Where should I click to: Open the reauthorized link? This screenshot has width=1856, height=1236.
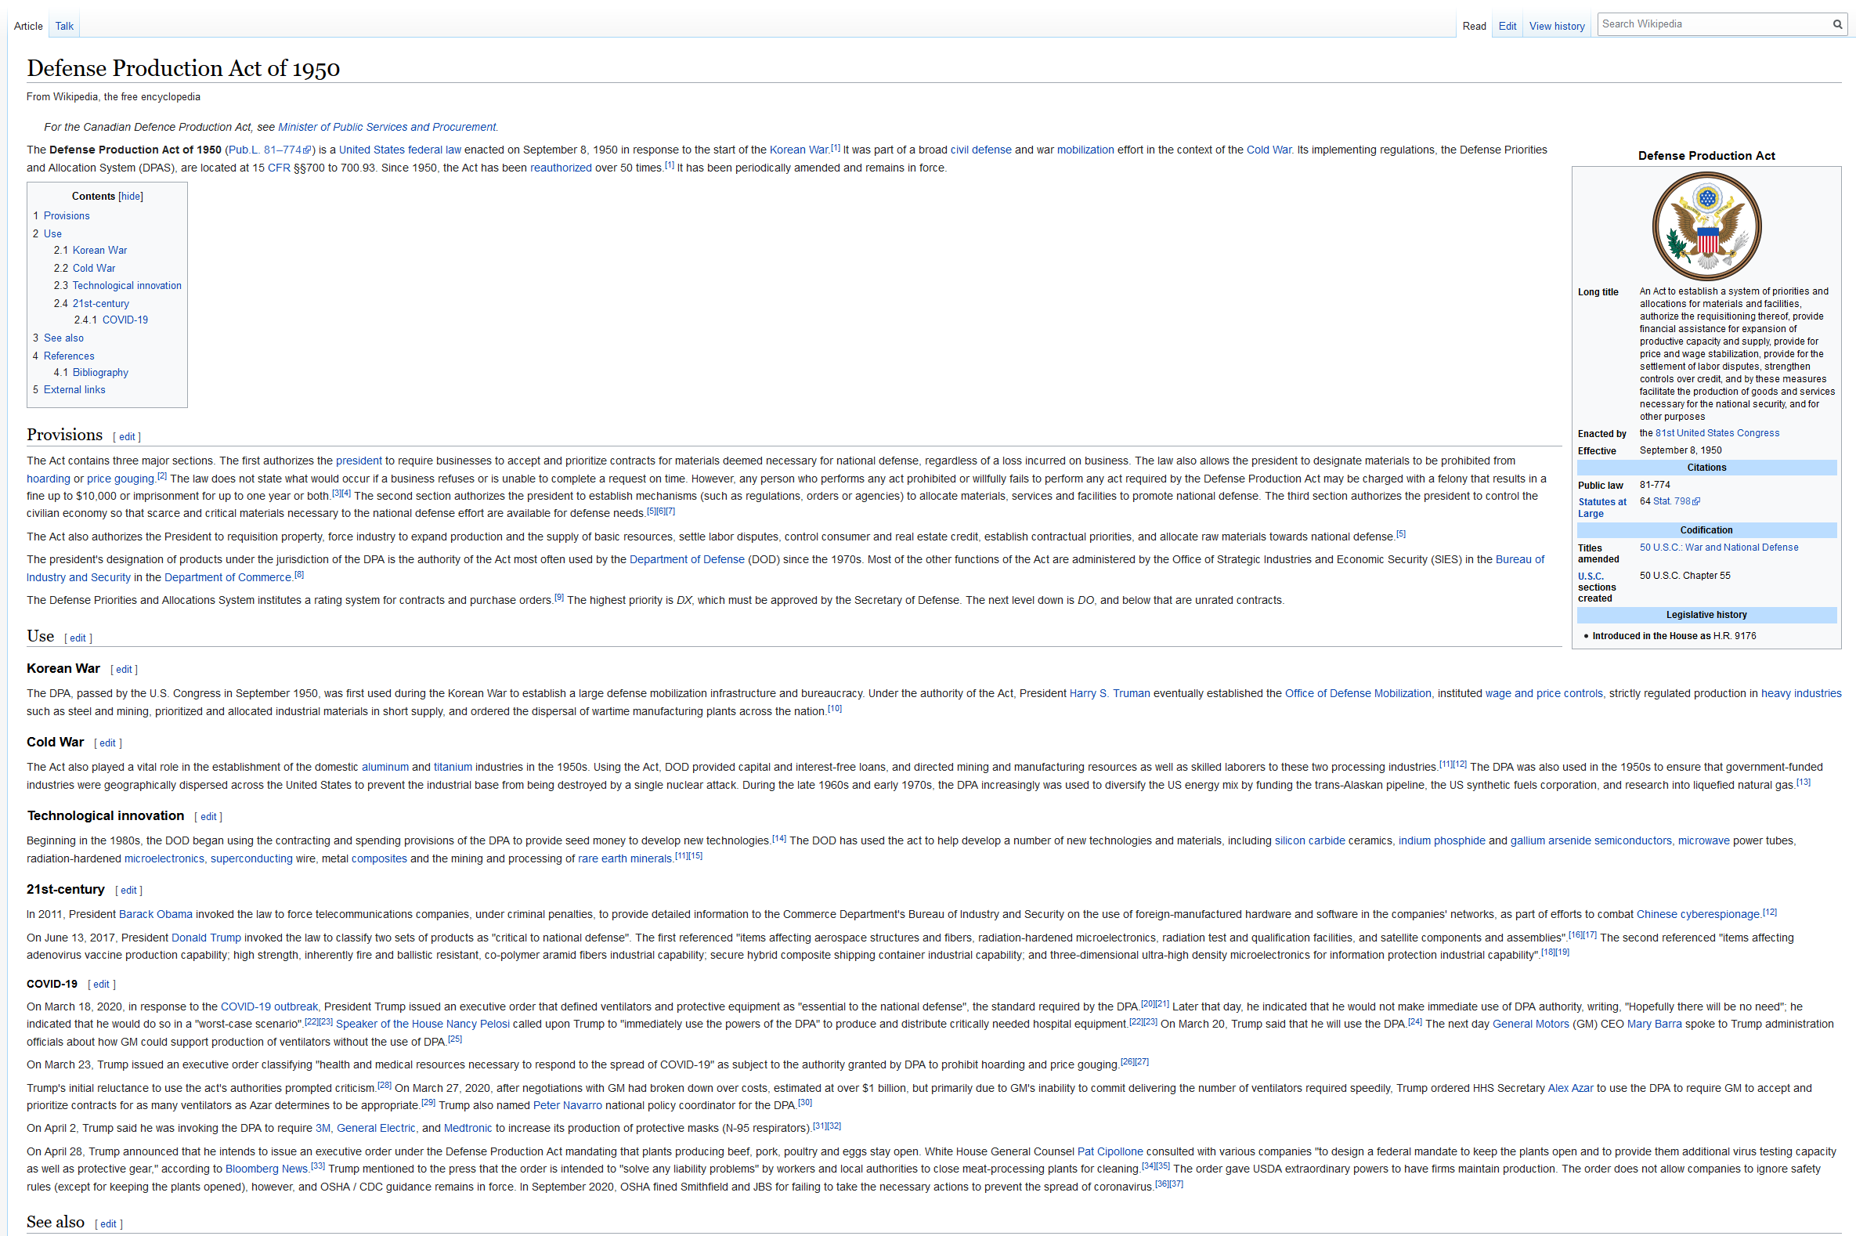coord(561,168)
